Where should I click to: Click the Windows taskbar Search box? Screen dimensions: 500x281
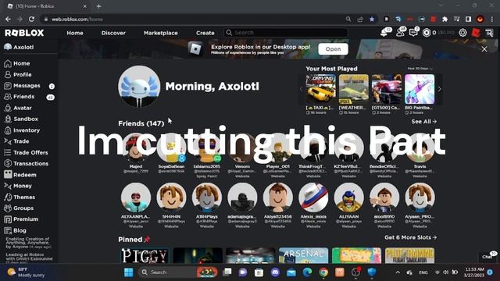tap(178, 272)
